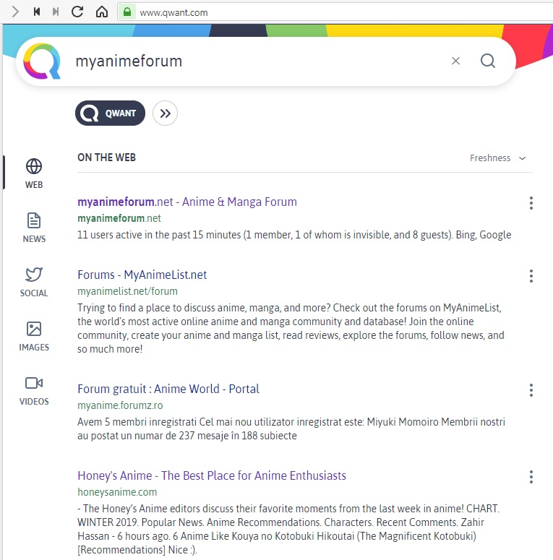The width and height of the screenshot is (553, 560).
Task: Click snippet 'Avem 5 membri inregistrati'
Action: 291,428
